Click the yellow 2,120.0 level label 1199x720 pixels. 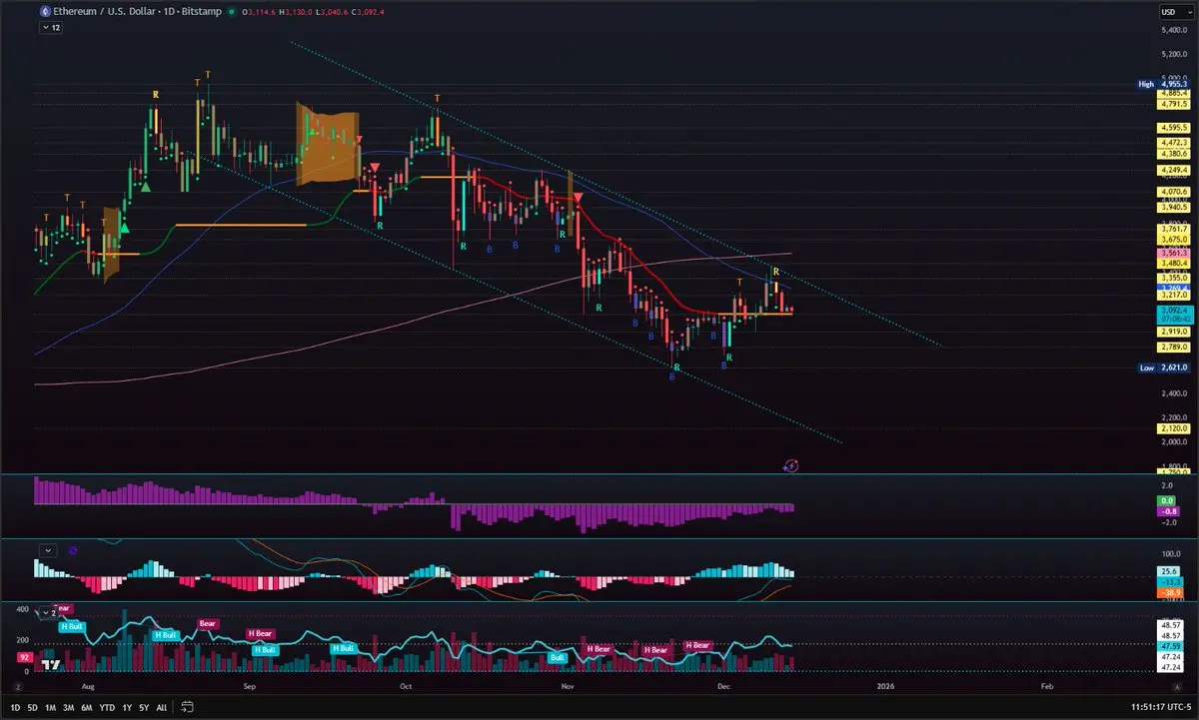(1172, 427)
